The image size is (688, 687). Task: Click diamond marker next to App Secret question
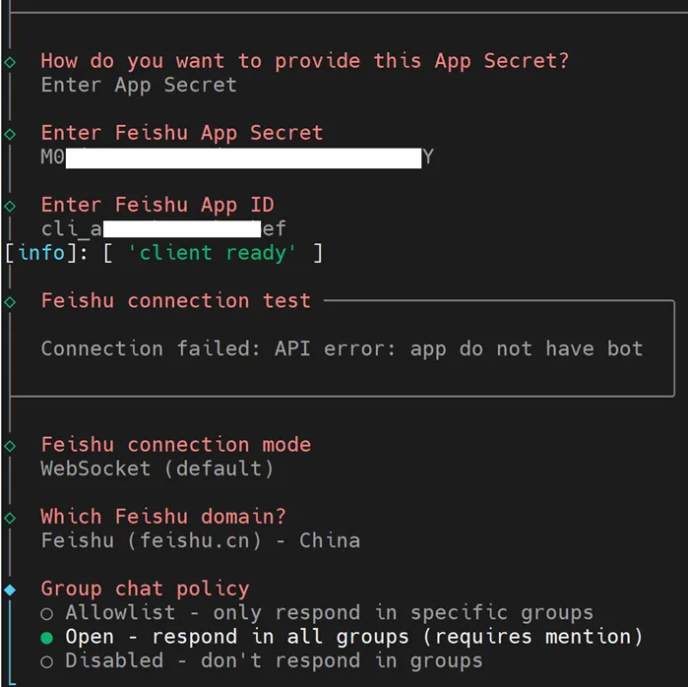tap(10, 62)
